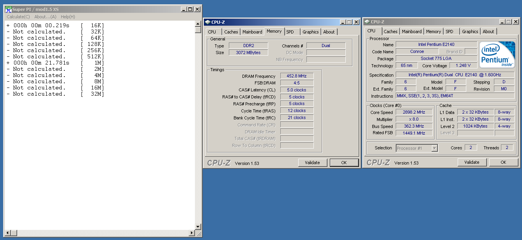The height and width of the screenshot is (240, 522).
Task: Click Super PI horizontal scrollbar left arrow
Action: point(8,233)
